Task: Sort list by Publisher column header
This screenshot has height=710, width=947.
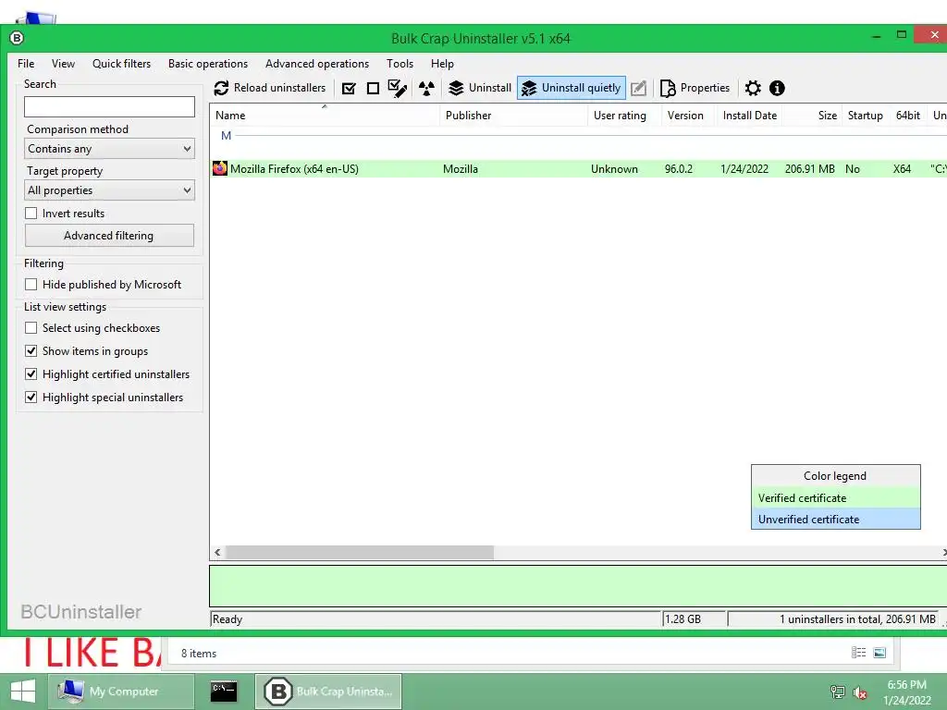Action: (514, 116)
